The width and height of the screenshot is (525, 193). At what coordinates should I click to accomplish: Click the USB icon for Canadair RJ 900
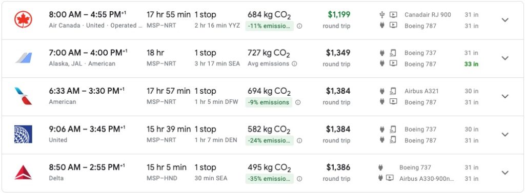pyautogui.click(x=381, y=15)
